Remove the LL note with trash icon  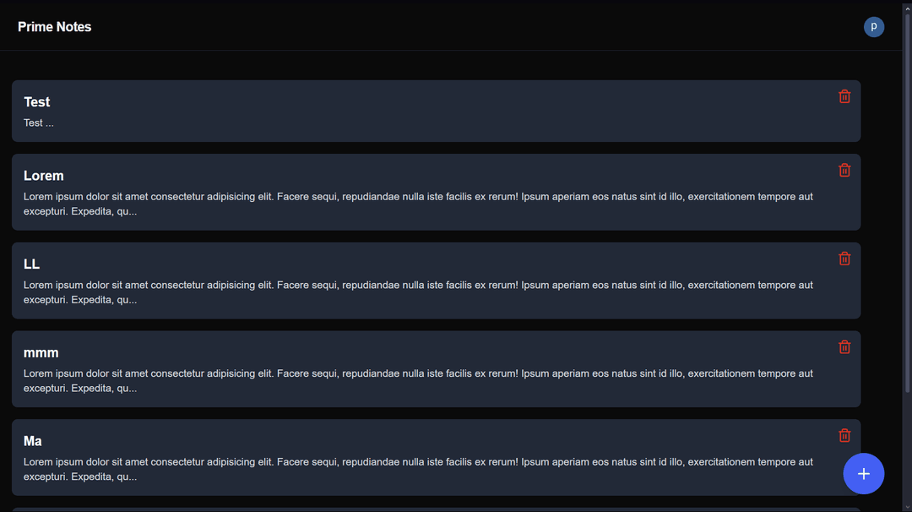coord(844,259)
